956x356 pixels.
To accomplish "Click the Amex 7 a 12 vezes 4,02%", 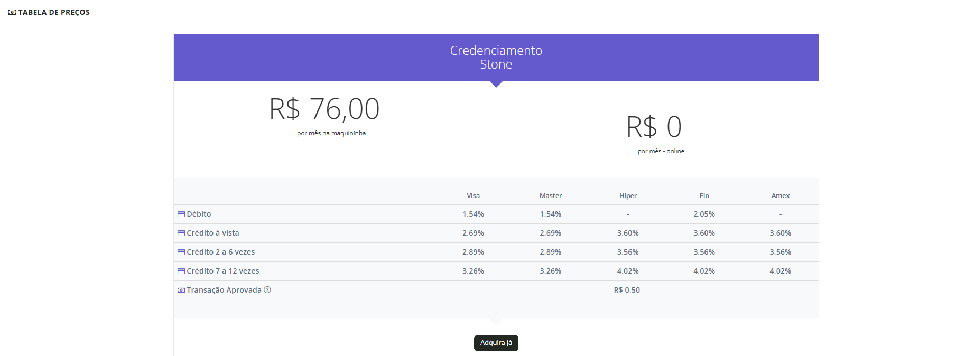I will pos(781,271).
